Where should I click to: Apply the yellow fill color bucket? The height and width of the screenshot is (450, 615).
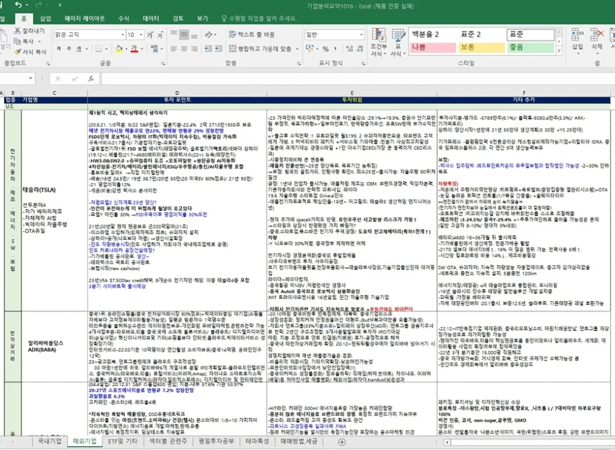pos(118,49)
